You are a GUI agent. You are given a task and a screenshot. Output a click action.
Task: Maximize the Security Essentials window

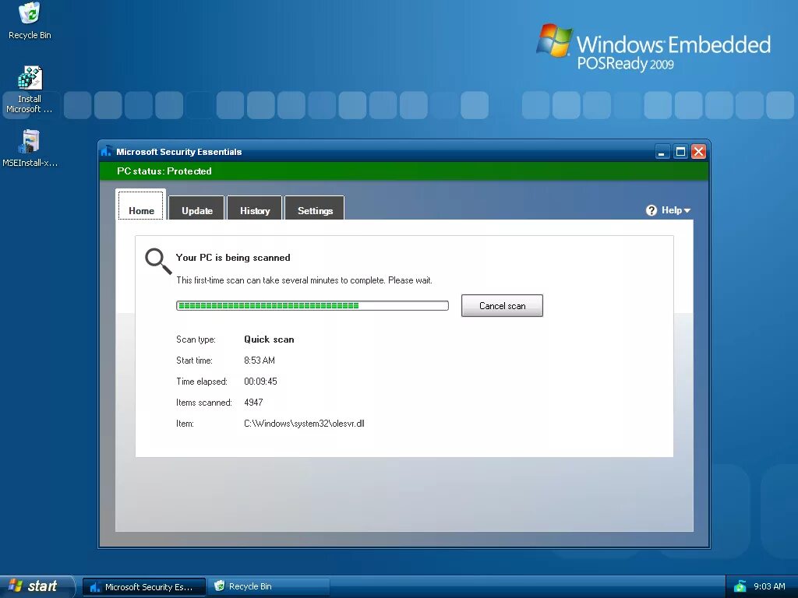pyautogui.click(x=680, y=152)
